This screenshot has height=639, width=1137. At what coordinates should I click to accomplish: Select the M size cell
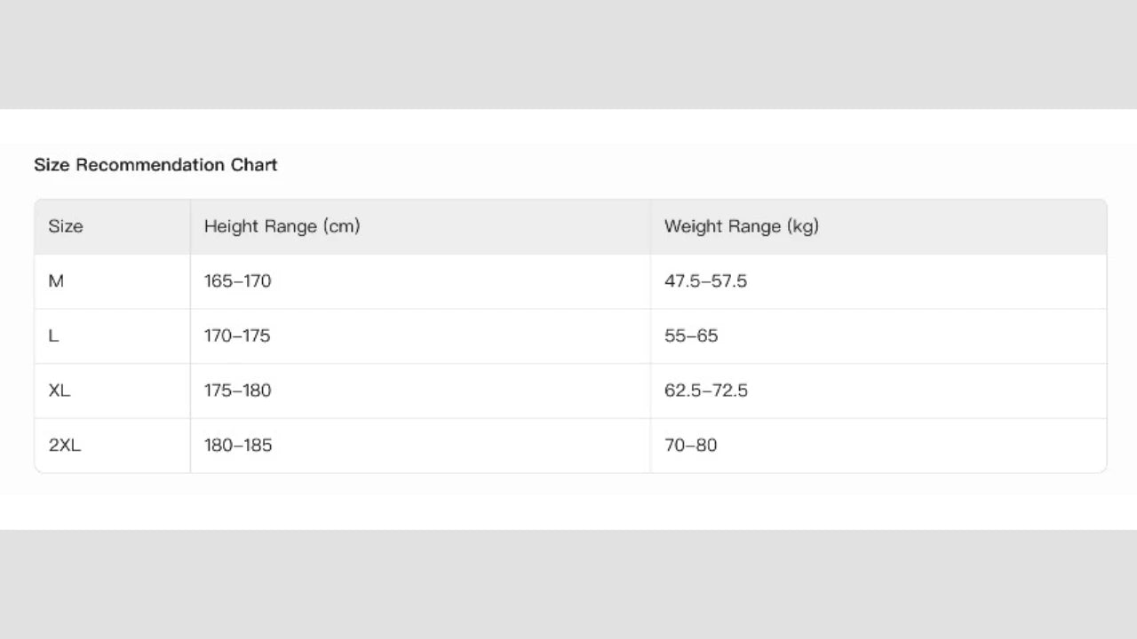(56, 281)
